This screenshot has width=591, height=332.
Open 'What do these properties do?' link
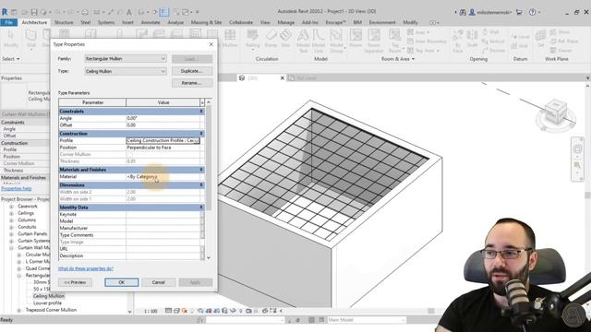coord(86,268)
